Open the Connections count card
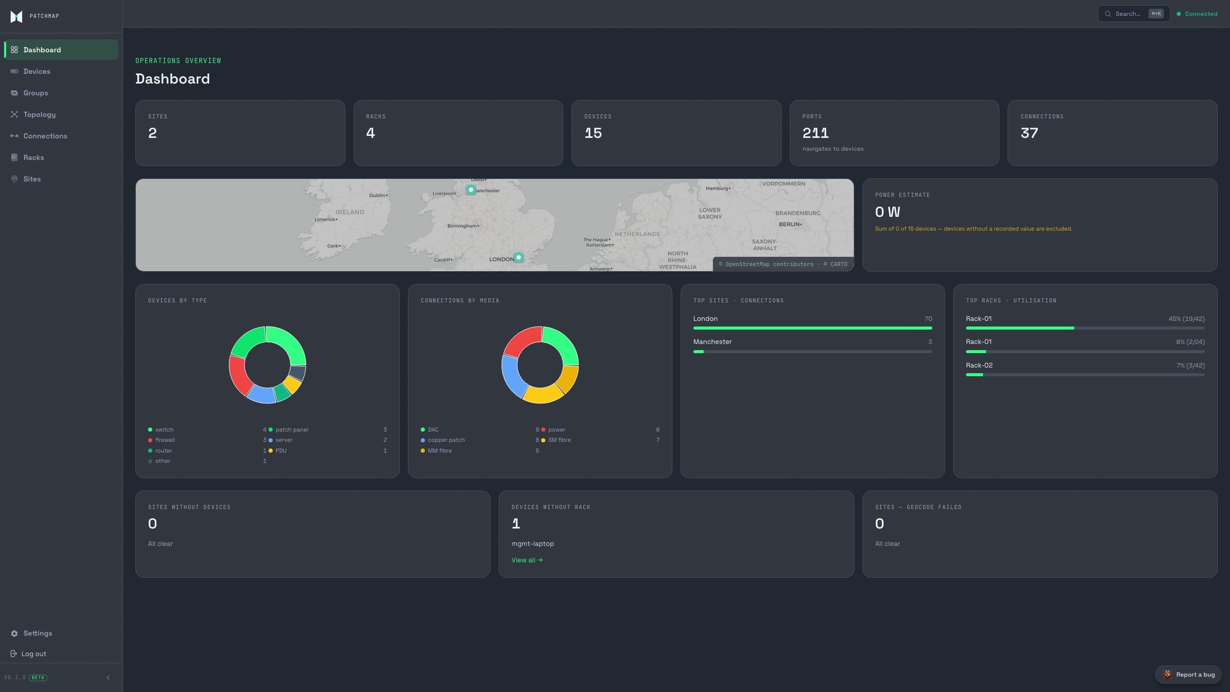1230x692 pixels. [x=1112, y=133]
